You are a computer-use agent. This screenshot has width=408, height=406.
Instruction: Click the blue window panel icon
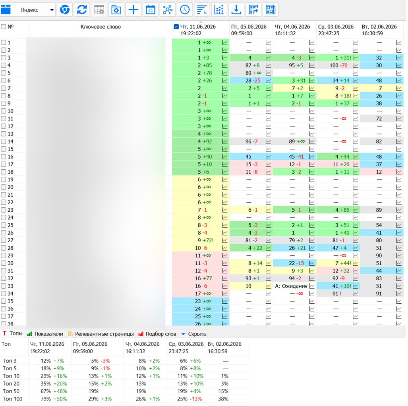click(6, 10)
